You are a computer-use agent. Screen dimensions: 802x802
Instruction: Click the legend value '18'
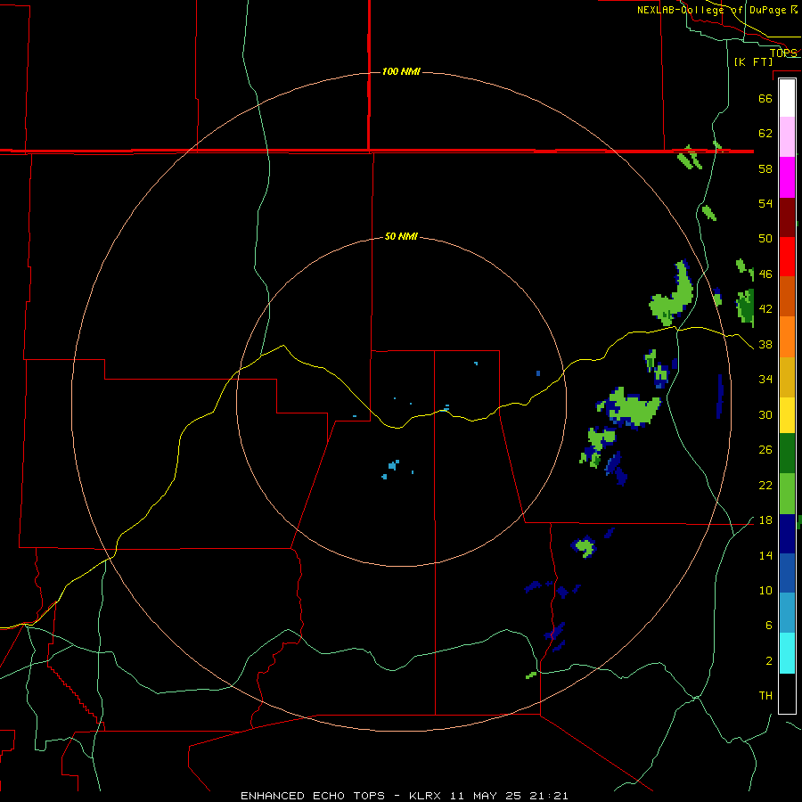tap(765, 520)
